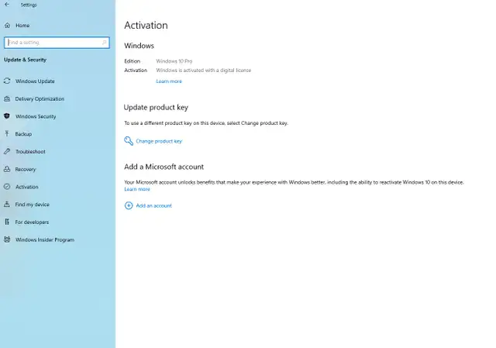This screenshot has height=348, width=496.
Task: Click the Windows Update sync icon
Action: (x=7, y=81)
